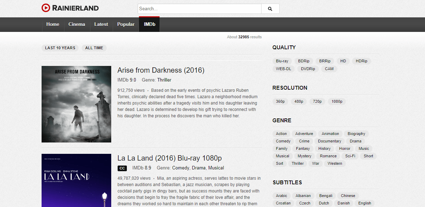Open Arise from Darkness (2016) title link
The height and width of the screenshot is (207, 425).
click(161, 70)
